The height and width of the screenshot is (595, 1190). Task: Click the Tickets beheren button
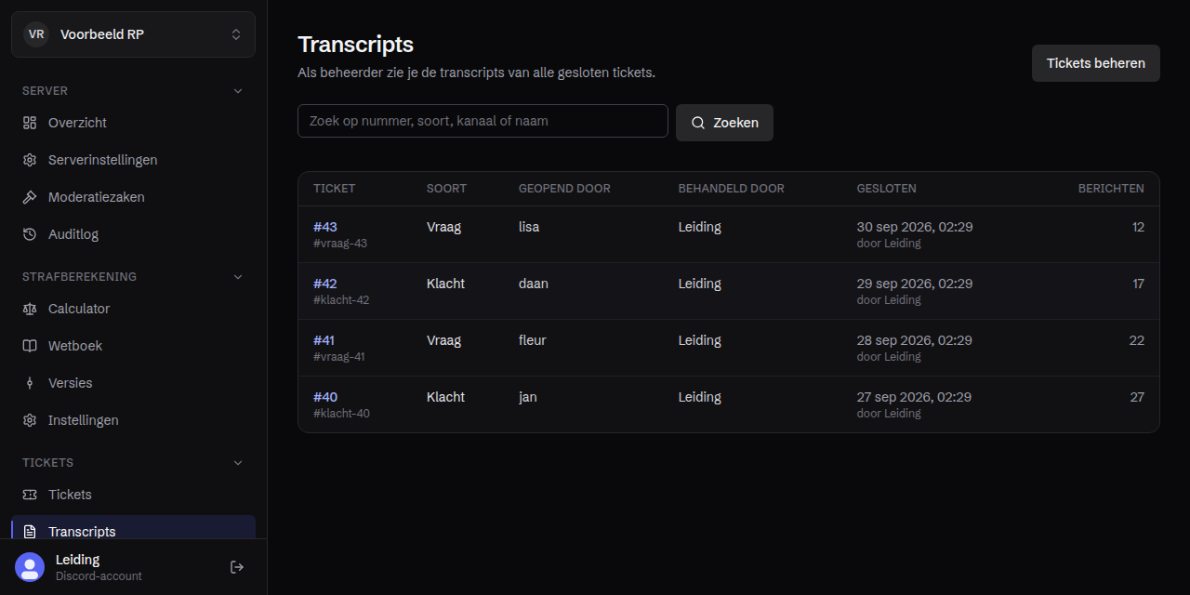coord(1096,63)
